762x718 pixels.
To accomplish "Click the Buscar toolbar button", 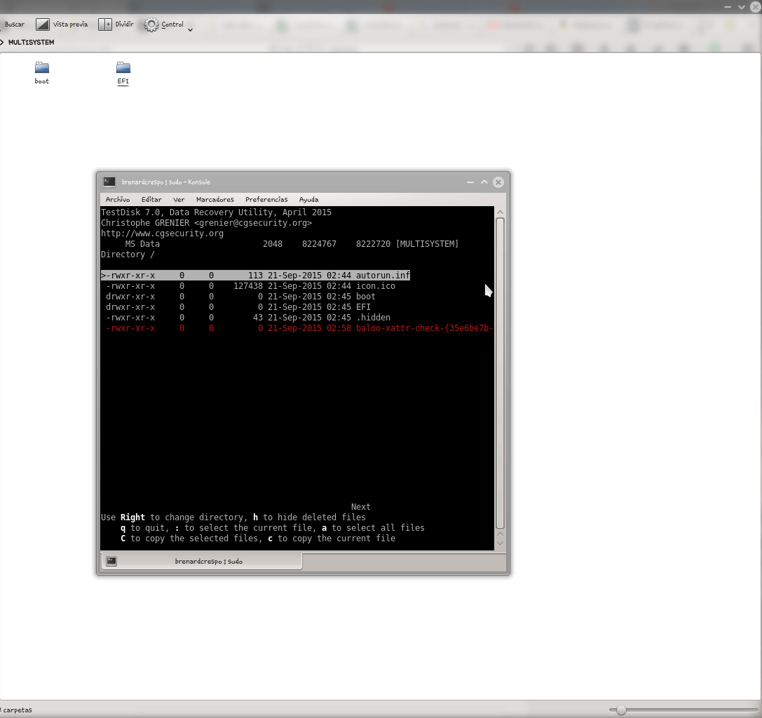I will coord(15,25).
